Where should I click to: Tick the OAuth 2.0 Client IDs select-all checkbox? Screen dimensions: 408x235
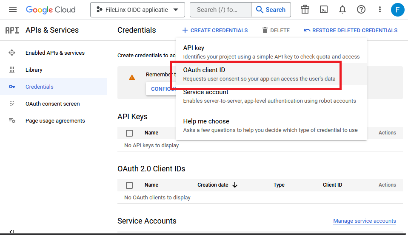(x=129, y=185)
